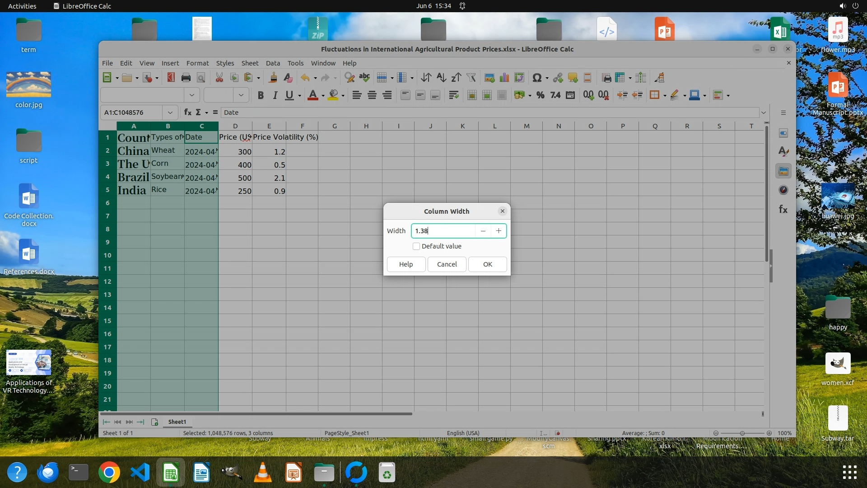
Task: Toggle Underline formatting button
Action: (x=289, y=95)
